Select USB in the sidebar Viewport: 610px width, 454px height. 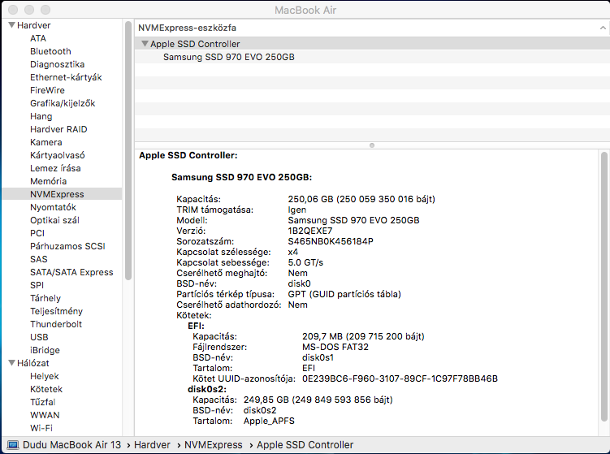(x=39, y=337)
